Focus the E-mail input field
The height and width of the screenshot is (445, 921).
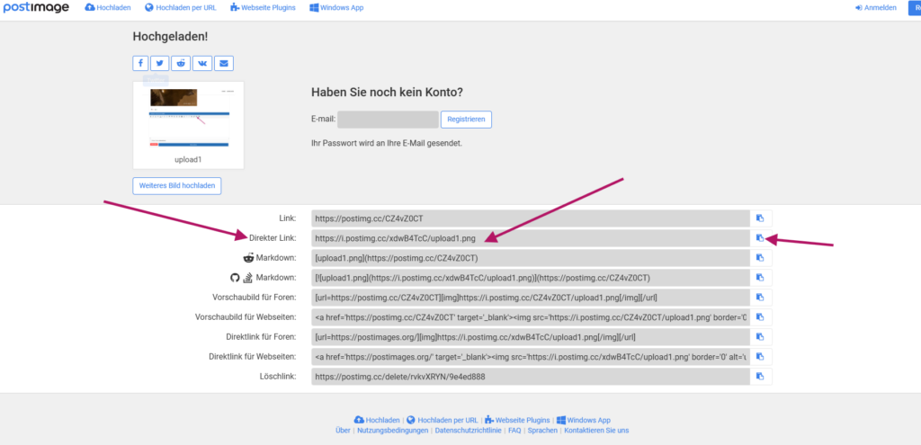tap(388, 120)
